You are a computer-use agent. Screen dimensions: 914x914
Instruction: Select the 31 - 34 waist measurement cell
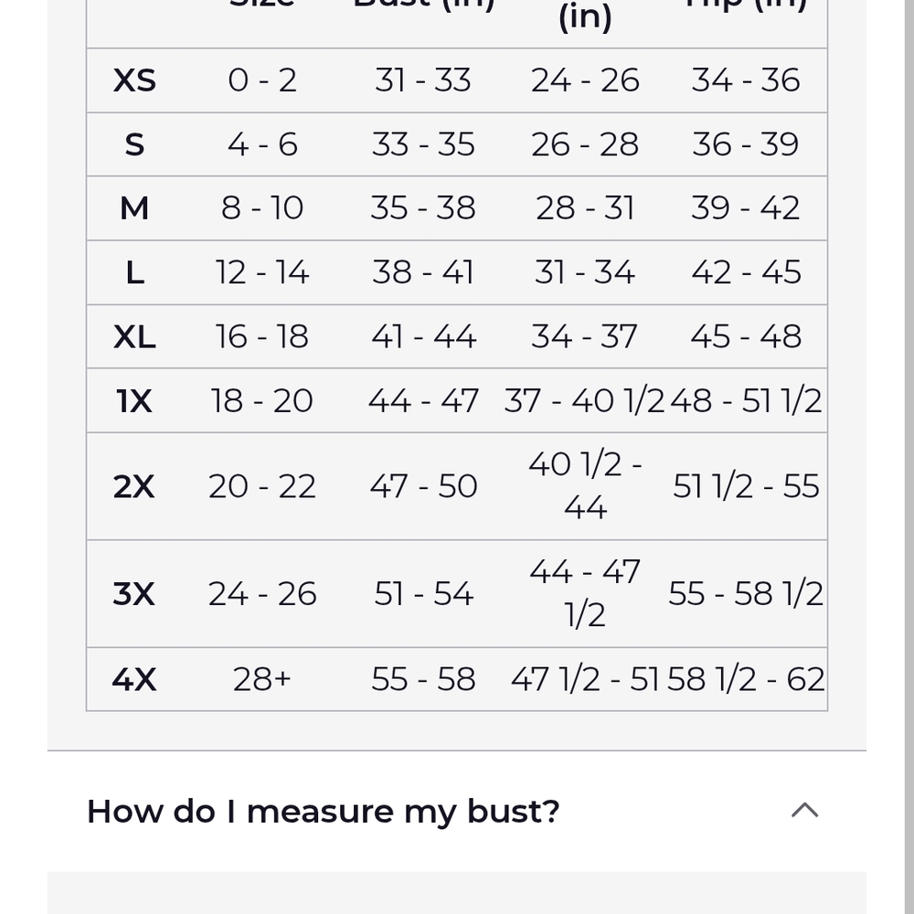(x=585, y=272)
